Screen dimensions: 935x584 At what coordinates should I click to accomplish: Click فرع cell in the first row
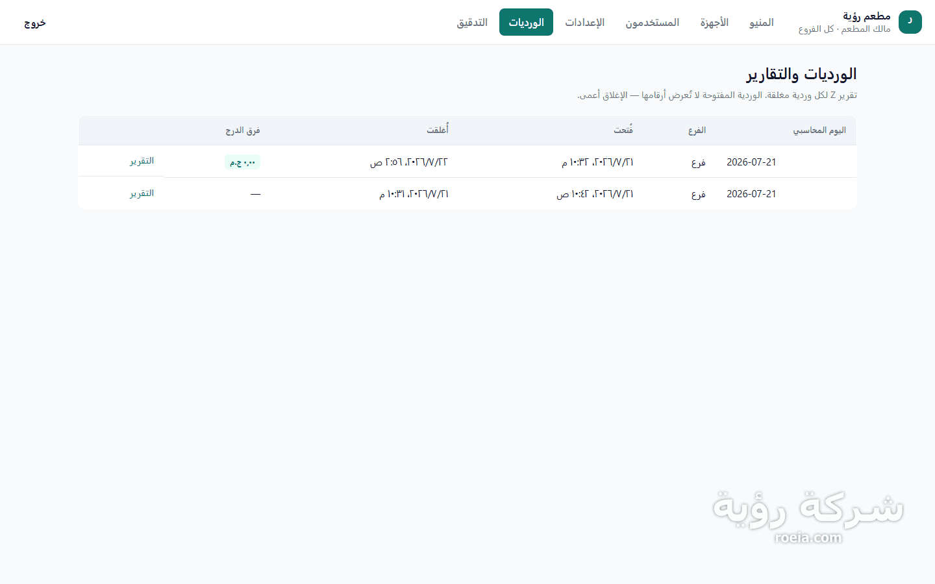(699, 162)
